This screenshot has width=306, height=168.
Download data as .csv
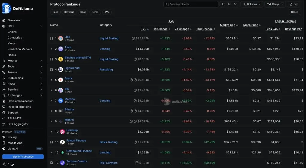tap(293, 4)
